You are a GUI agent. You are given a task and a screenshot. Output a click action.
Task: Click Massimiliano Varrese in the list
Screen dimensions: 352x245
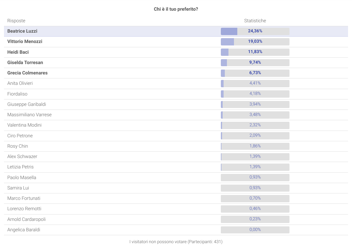29,115
